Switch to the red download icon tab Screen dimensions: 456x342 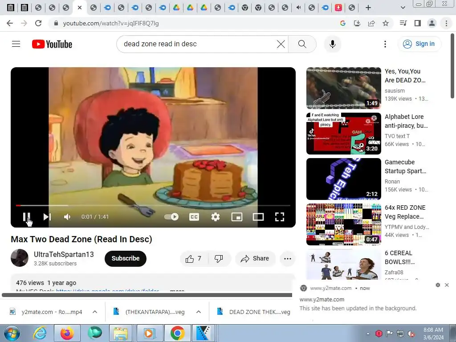tap(338, 8)
